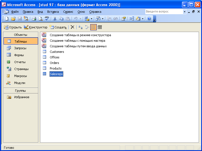This screenshot has height=151, width=202.
Task: Open database Properties from the toolbar icon
Action: 124,19
